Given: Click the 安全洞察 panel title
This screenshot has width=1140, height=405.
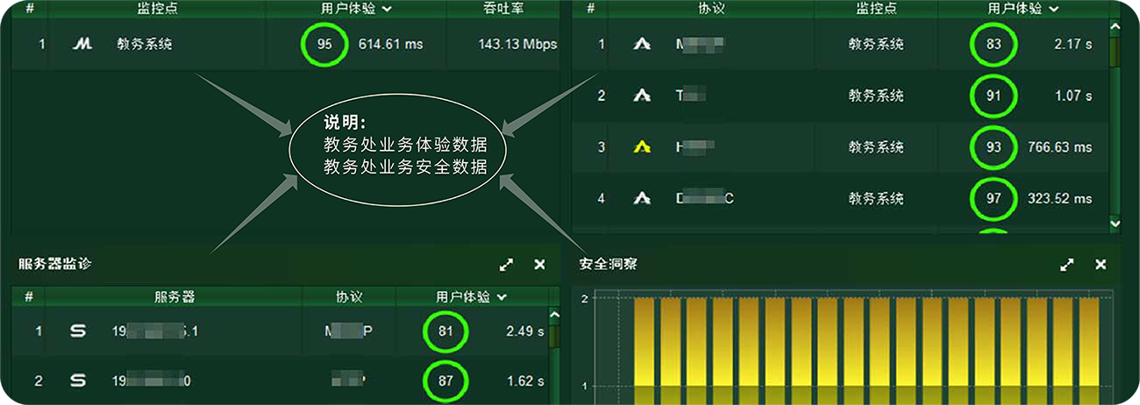Looking at the screenshot, I should point(609,263).
